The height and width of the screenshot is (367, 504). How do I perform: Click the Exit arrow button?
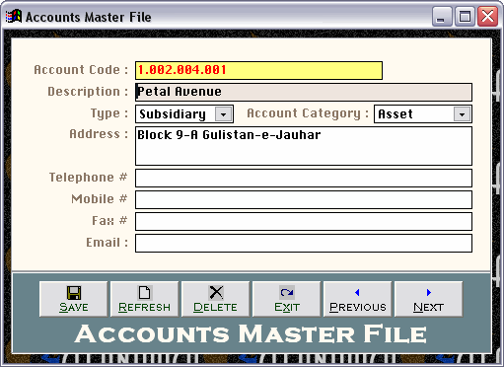[286, 299]
